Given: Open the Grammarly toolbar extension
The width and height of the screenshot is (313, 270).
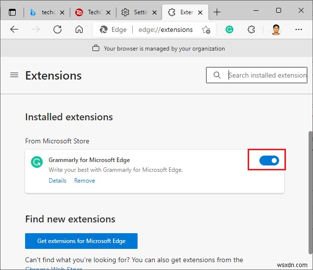Looking at the screenshot, I should click(229, 29).
